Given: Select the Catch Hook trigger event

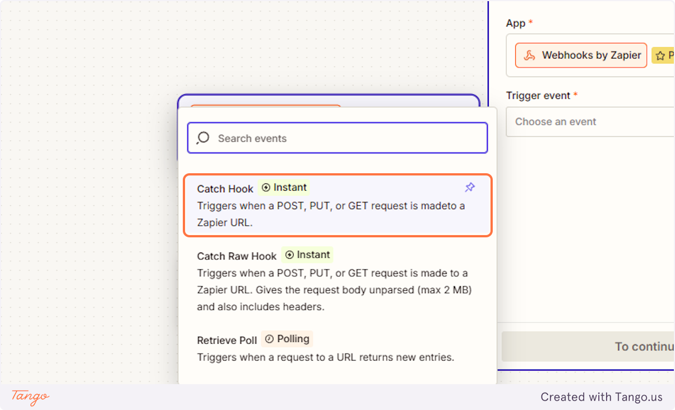Looking at the screenshot, I should pyautogui.click(x=337, y=205).
